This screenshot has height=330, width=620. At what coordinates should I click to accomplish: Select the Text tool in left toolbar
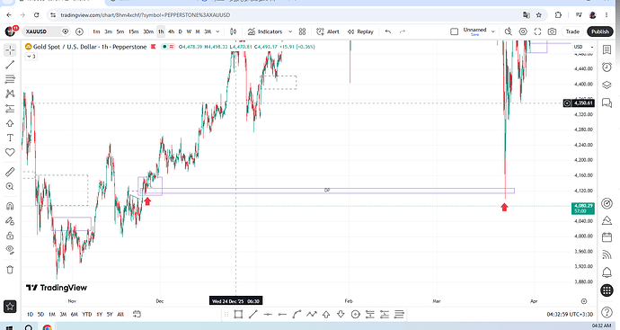pos(10,138)
